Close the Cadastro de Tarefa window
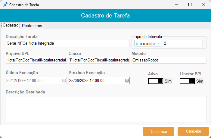 pos(204,5)
